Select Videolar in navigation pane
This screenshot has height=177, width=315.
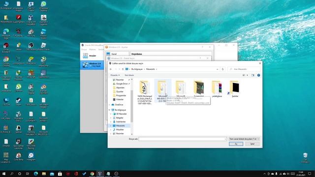click(x=120, y=99)
